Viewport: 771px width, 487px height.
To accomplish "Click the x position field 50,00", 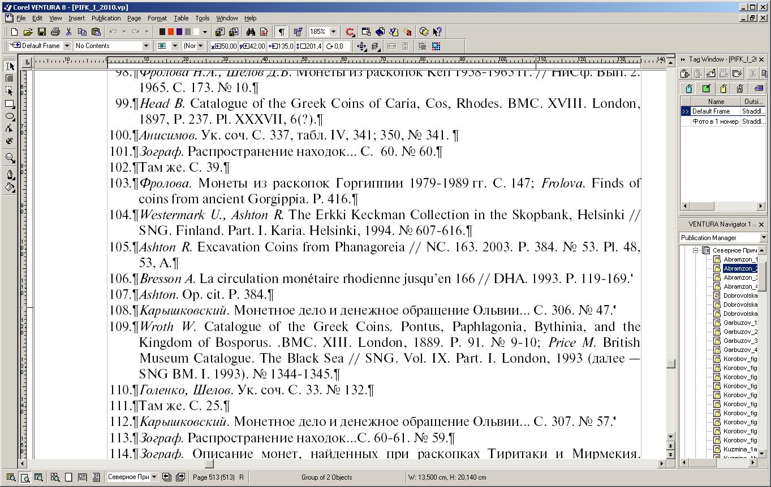I will 223,46.
